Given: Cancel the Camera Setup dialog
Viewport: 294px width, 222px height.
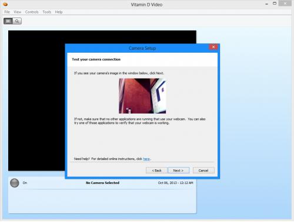Looking at the screenshot, I should pos(203,170).
